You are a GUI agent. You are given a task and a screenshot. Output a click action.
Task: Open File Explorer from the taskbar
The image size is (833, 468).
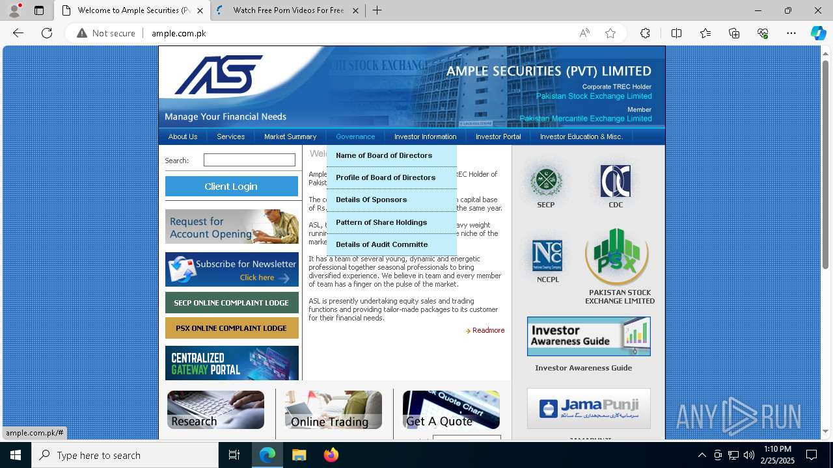coord(299,455)
